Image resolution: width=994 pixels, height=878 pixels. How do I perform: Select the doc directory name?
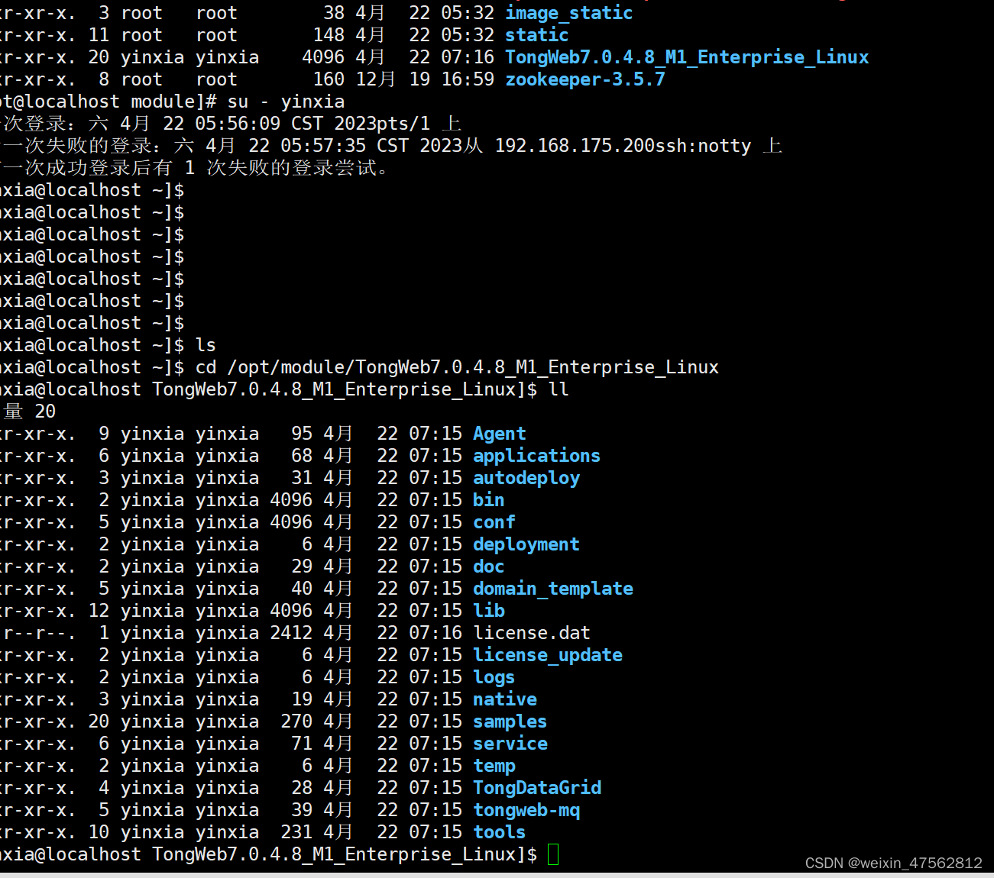[488, 567]
